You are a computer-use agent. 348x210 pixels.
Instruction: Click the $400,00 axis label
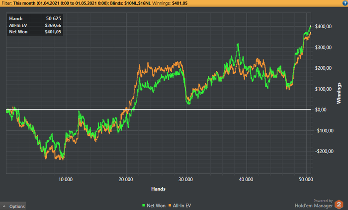click(x=323, y=27)
